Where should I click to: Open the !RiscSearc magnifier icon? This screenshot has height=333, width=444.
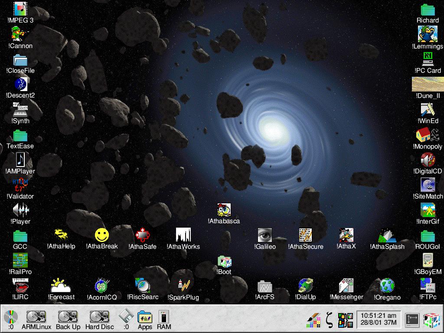coord(143,285)
